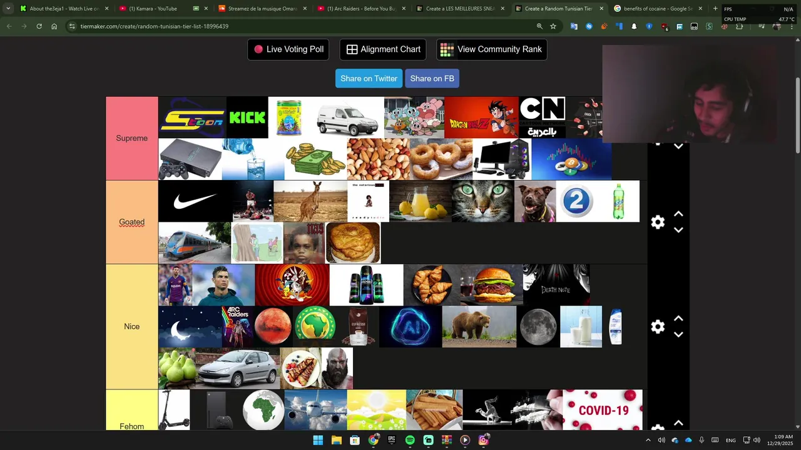Click the green-eyed cat image

coord(482,201)
